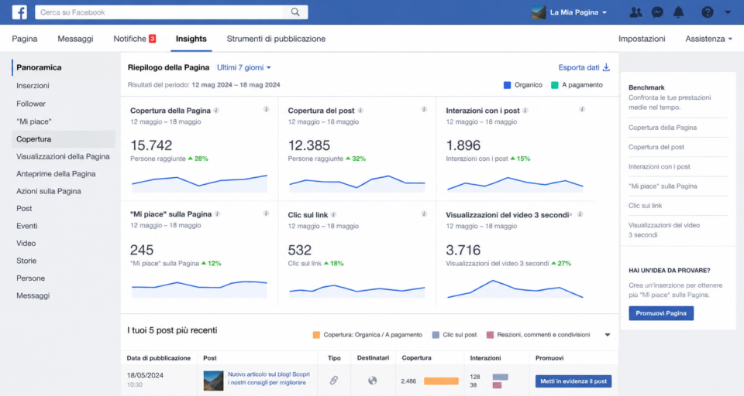744x396 pixels.
Task: Click the help question mark icon
Action: (x=707, y=12)
